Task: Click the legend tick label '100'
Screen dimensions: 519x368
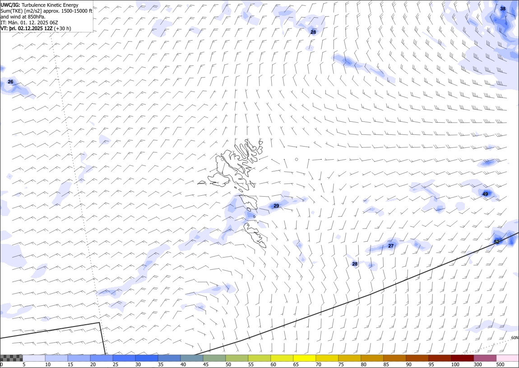Action: (x=455, y=364)
